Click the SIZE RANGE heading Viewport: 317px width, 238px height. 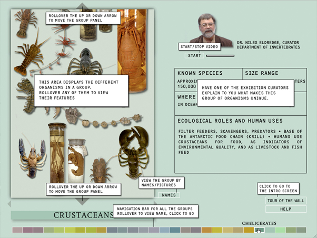[262, 73]
